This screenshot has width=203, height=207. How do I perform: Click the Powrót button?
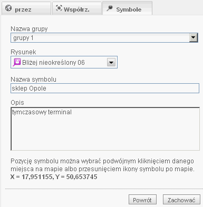[x=142, y=200]
